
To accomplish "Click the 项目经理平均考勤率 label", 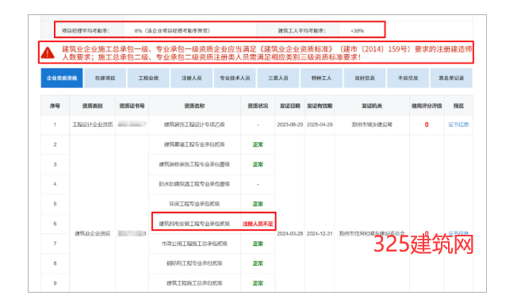I will (86, 31).
